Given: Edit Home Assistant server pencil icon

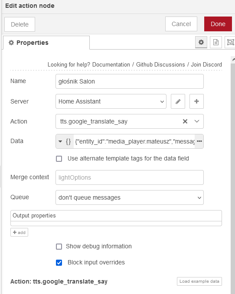Looking at the screenshot, I should tap(178, 101).
